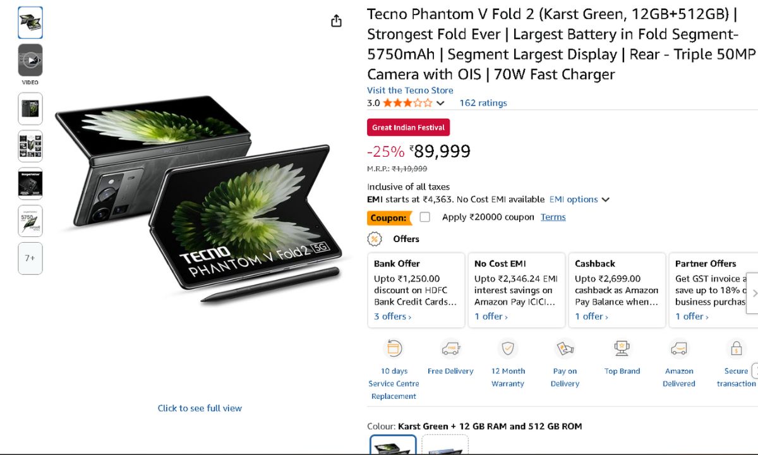Click the Secure transaction lock icon

click(x=736, y=349)
